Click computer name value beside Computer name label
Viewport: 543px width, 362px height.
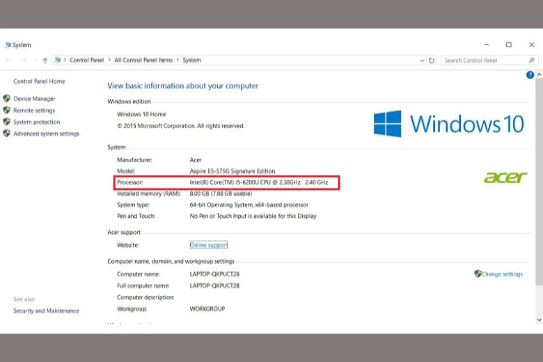214,274
